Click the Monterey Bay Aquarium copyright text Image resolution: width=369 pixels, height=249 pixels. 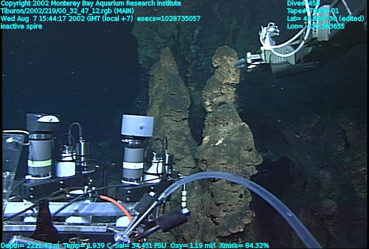point(91,4)
